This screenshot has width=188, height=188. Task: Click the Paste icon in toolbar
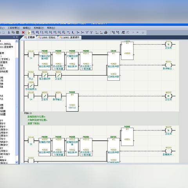click(x=18, y=33)
